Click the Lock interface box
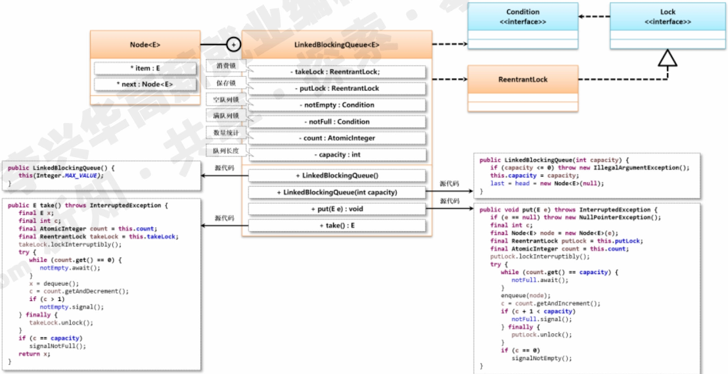Image resolution: width=728 pixels, height=374 pixels. pos(668,16)
